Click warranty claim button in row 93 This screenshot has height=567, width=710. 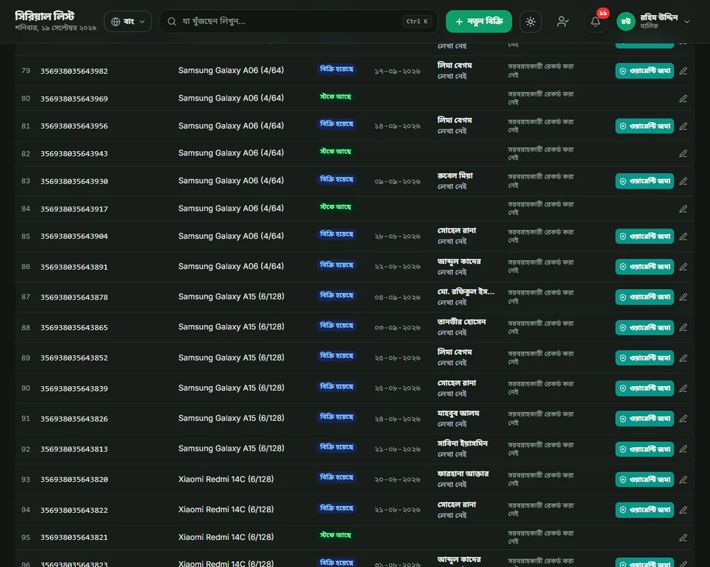[x=645, y=480]
